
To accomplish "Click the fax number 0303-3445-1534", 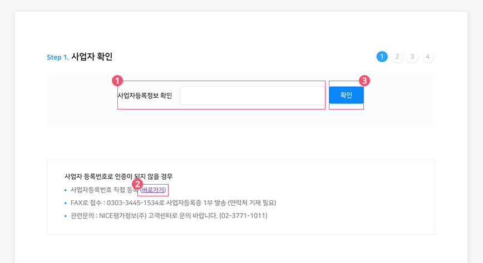I will point(133,203).
